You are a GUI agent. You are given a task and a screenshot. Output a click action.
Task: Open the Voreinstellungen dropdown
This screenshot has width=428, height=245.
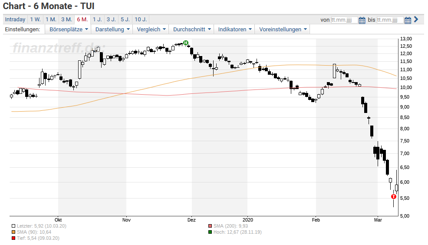click(283, 29)
